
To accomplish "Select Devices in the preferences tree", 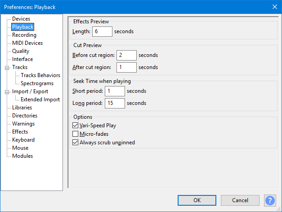I will [21, 19].
